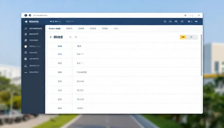Click the middle icon at title bar right
The height and width of the screenshot is (128, 224).
coord(191,15)
